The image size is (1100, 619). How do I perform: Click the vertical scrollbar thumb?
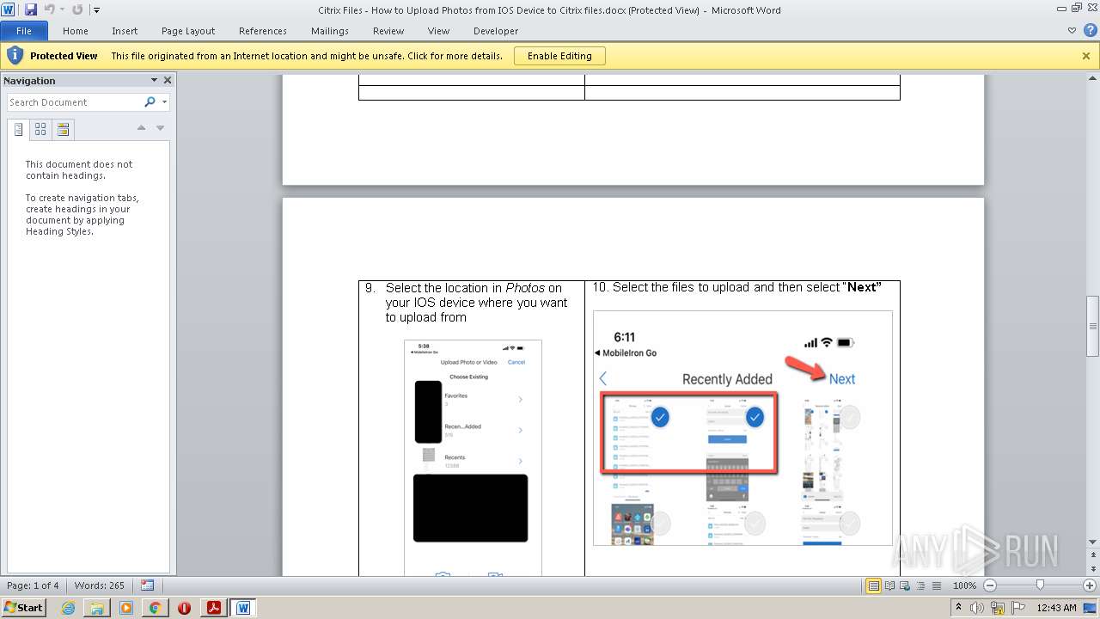click(1093, 326)
